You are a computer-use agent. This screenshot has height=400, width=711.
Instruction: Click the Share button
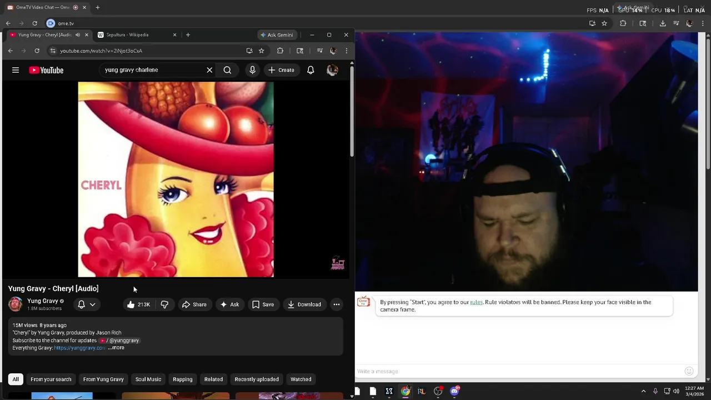pyautogui.click(x=194, y=304)
